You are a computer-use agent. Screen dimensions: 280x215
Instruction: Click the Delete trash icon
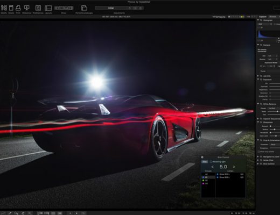11,8
